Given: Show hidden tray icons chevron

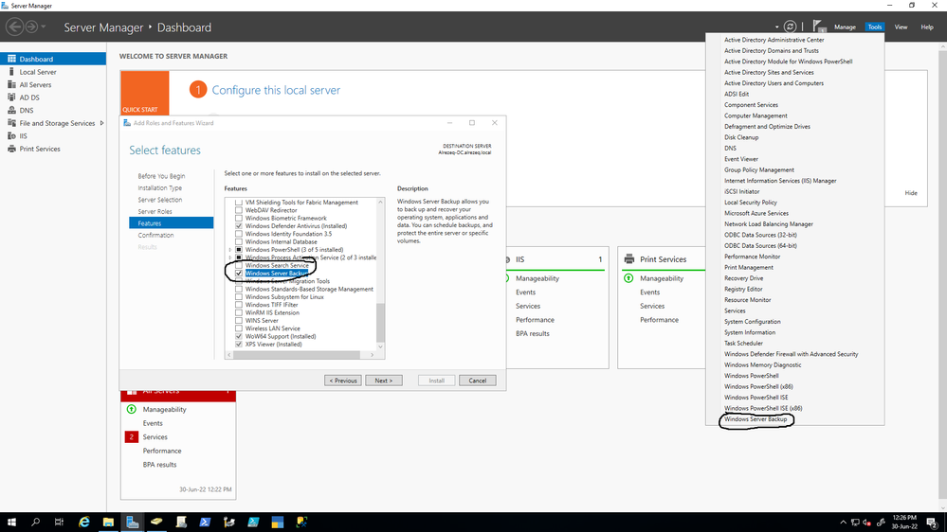Looking at the screenshot, I should (x=843, y=523).
